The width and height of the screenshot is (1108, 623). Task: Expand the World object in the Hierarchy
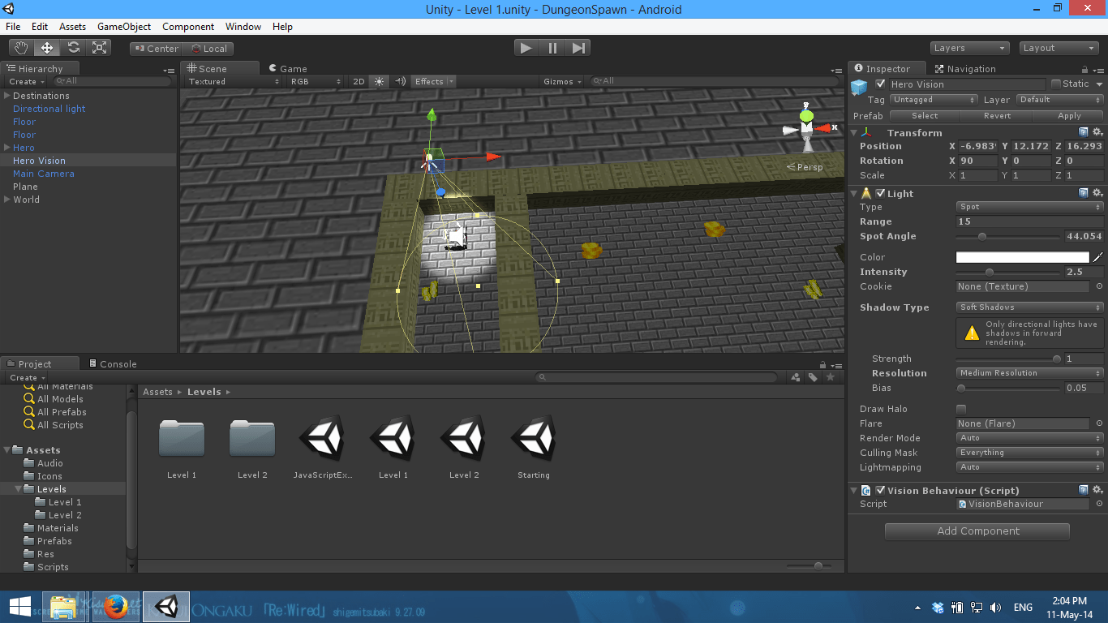[x=6, y=200]
